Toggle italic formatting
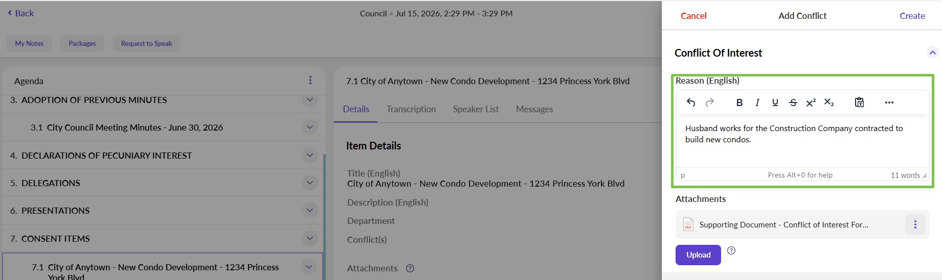942x280 pixels. pos(757,103)
